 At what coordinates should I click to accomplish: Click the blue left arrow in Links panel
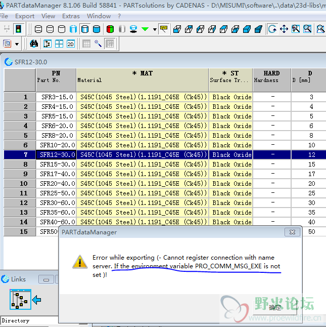(x=36, y=300)
